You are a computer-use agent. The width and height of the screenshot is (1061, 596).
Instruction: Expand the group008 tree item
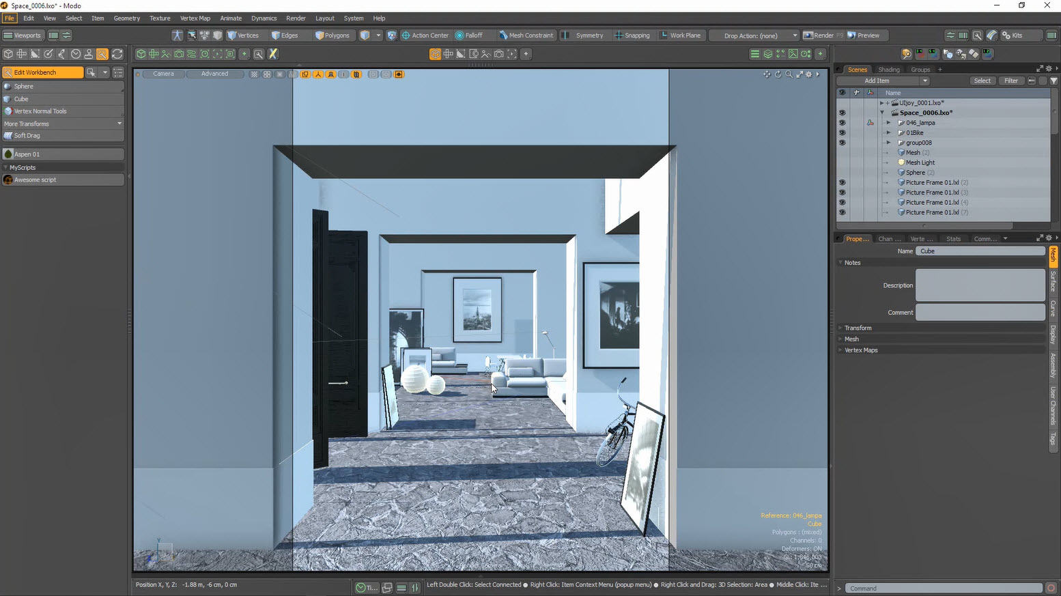click(888, 143)
